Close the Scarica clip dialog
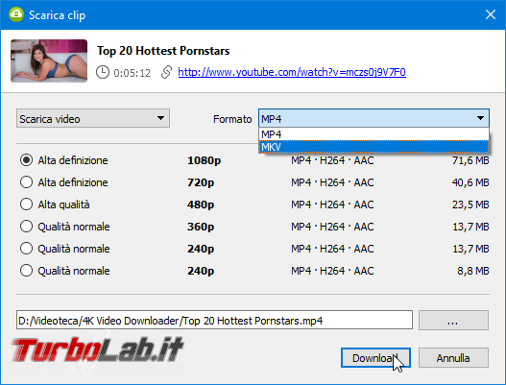Image resolution: width=506 pixels, height=385 pixels. (x=491, y=14)
